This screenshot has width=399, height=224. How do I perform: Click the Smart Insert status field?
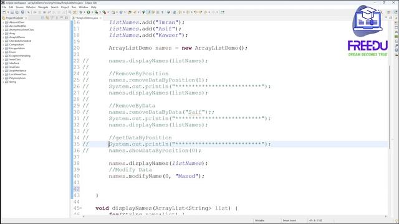point(289,220)
